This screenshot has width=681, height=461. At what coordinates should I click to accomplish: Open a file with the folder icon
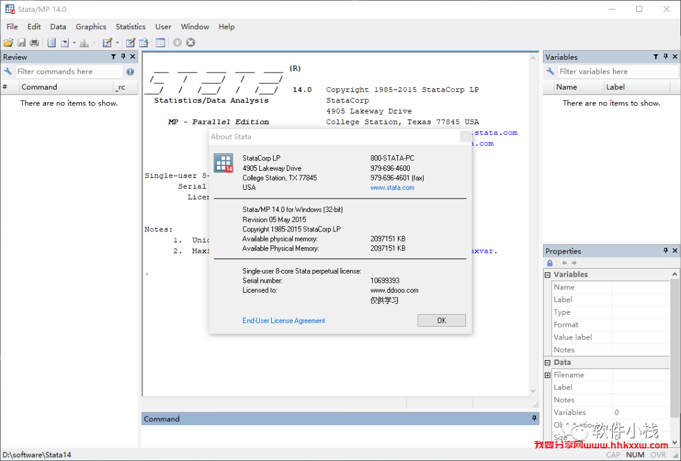[8, 43]
